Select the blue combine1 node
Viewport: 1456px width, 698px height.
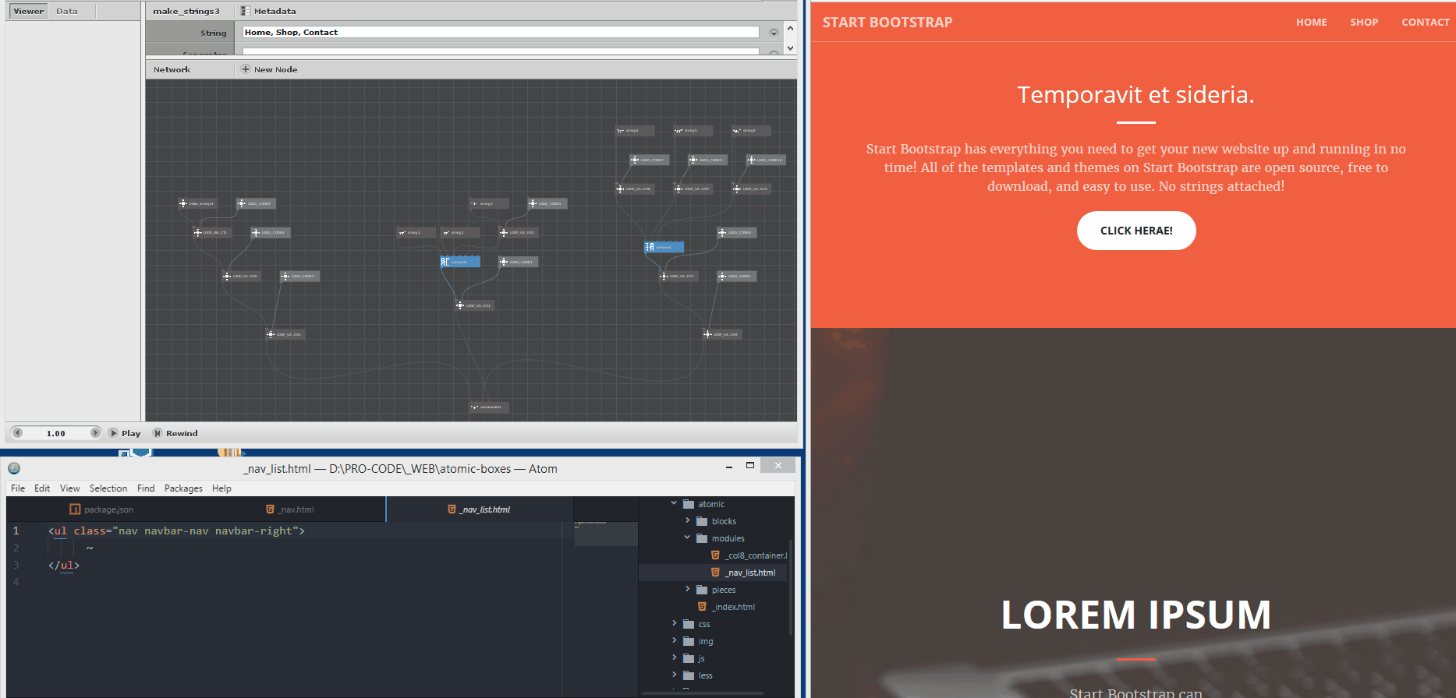coord(460,262)
